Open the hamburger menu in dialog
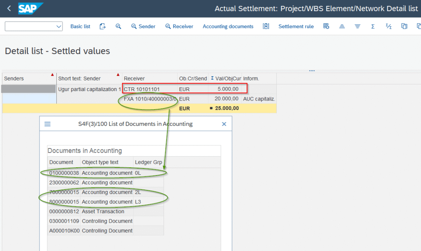Screen dimensions: 421x251 point(47,124)
